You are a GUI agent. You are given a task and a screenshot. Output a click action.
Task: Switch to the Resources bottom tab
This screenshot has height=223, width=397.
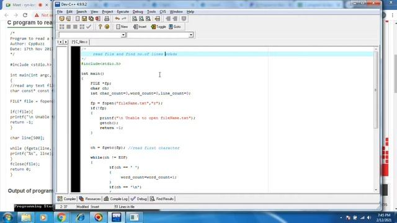[89, 199]
